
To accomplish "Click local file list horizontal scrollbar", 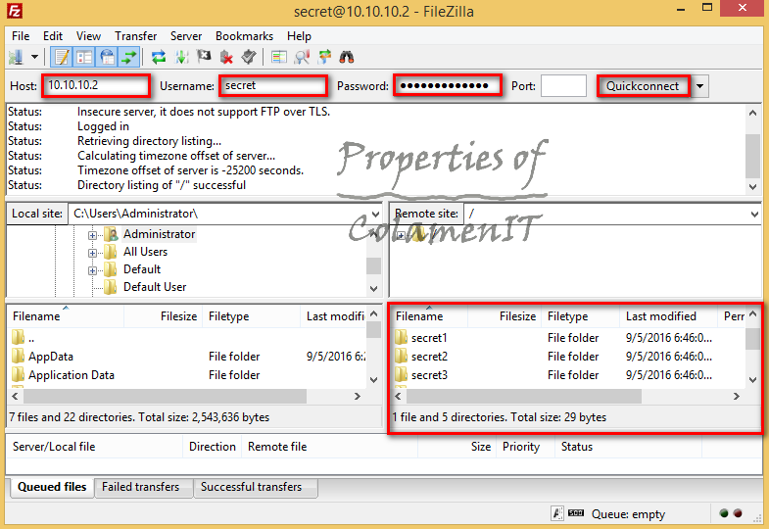I will tap(165, 396).
